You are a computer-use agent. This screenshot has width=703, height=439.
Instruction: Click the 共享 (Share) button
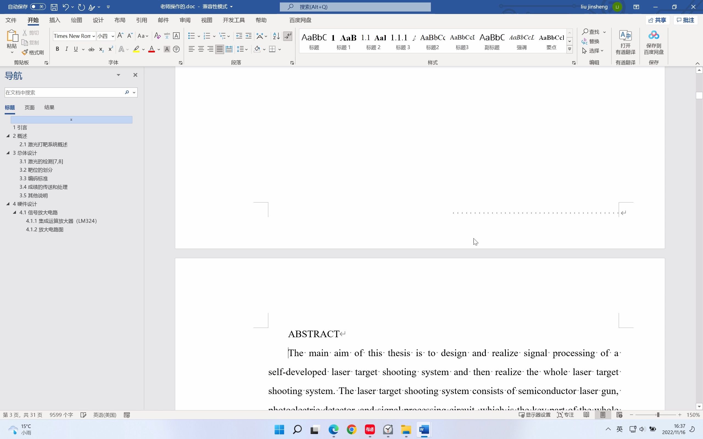[x=657, y=20]
